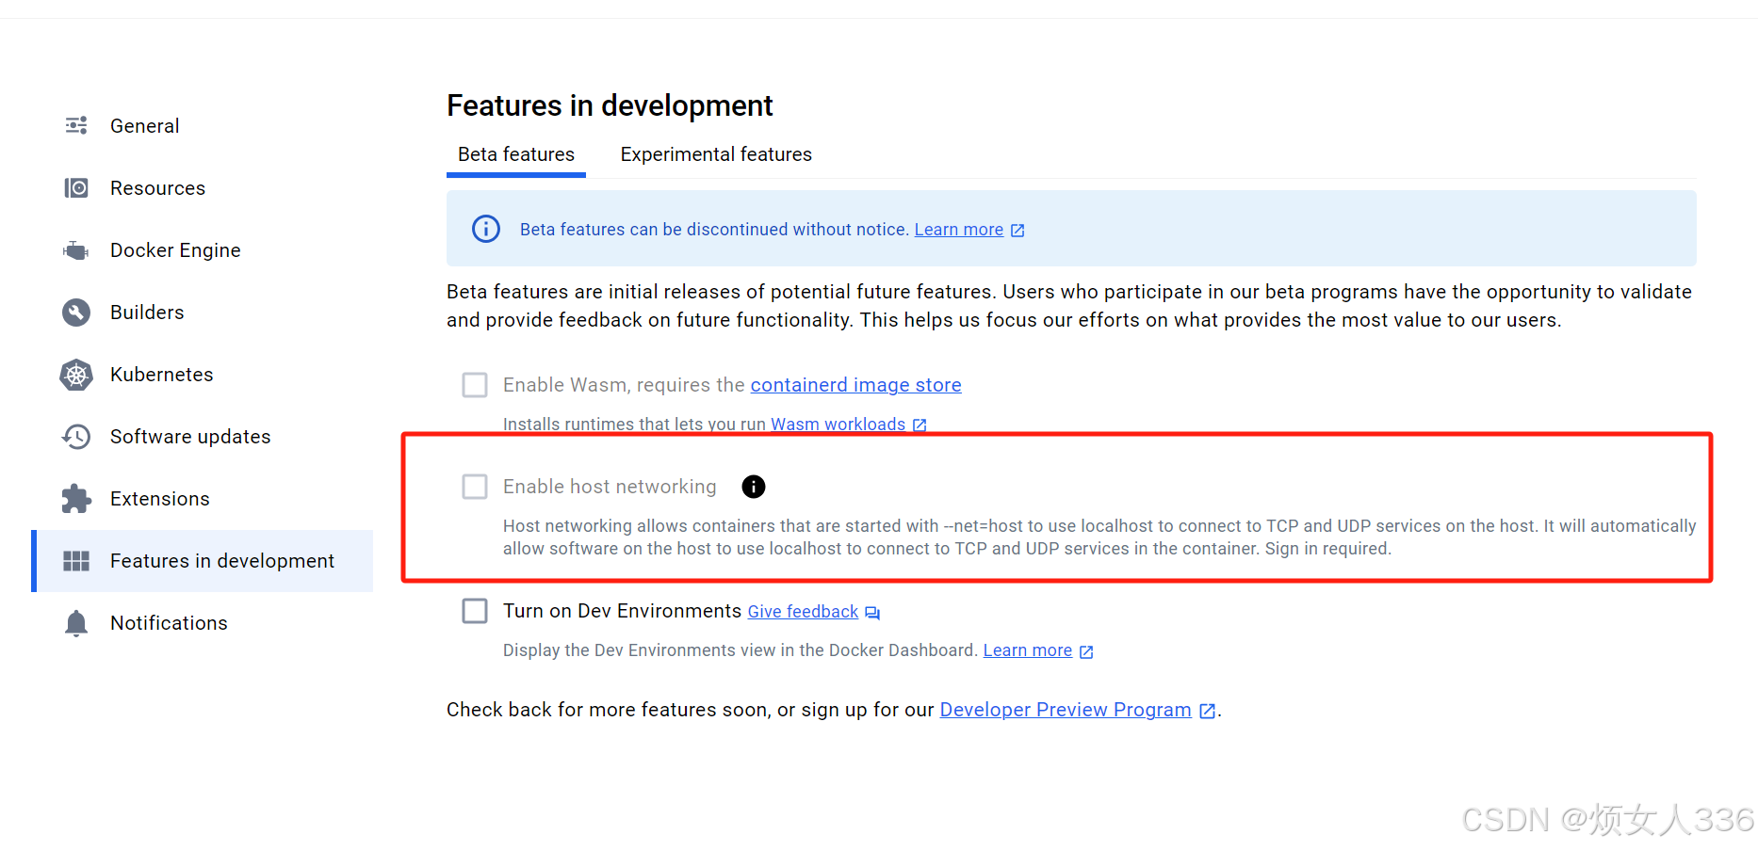Viewport: 1758px width, 850px height.
Task: Enable host networking checkbox
Action: 475,487
